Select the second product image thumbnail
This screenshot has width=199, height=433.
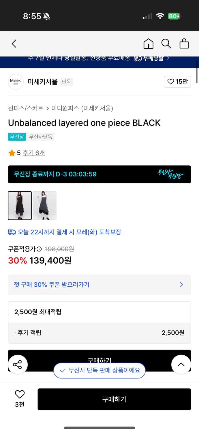click(44, 206)
